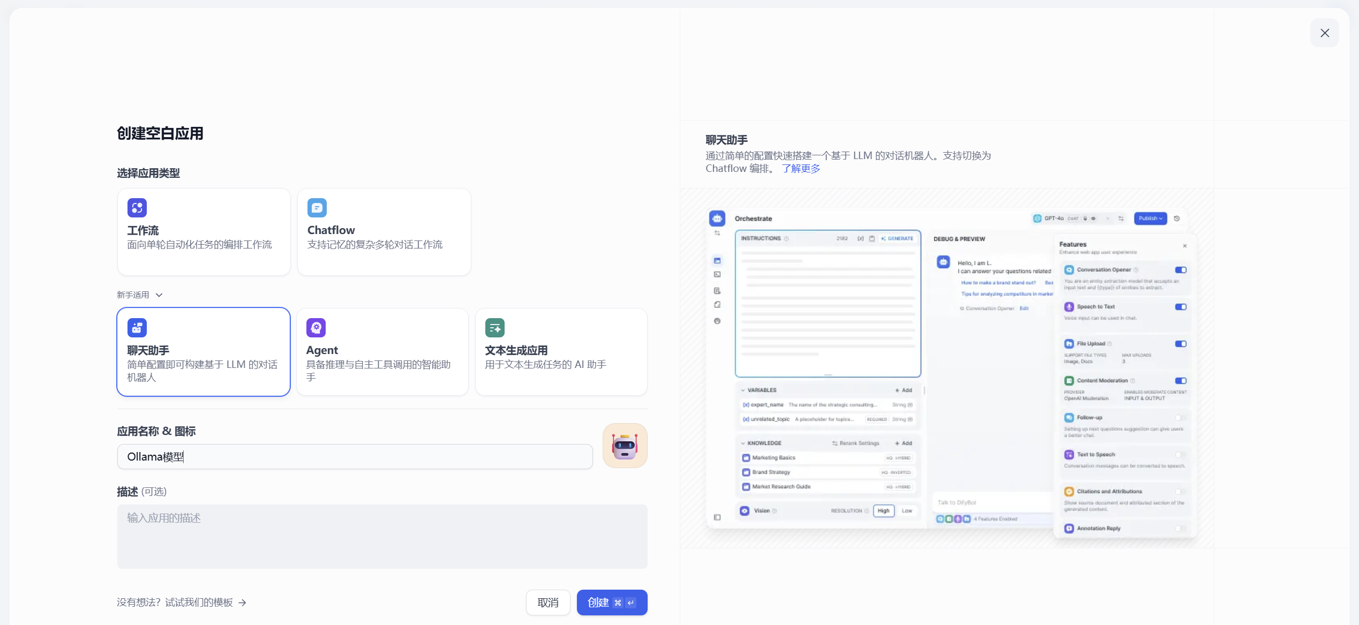Click the Agent purple icon
1359x625 pixels.
point(316,328)
